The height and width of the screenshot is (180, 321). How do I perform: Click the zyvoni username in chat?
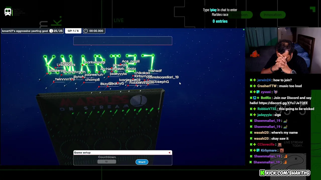[x=266, y=92]
